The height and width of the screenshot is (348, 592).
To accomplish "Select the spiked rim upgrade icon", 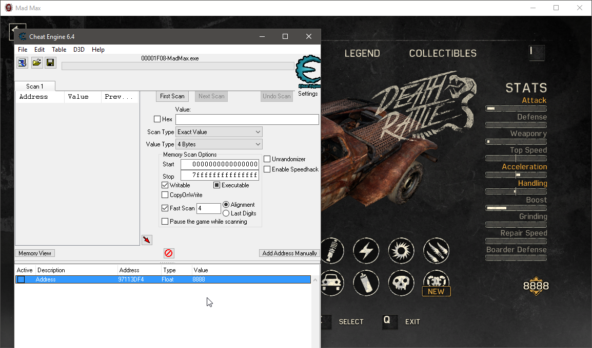I will [401, 250].
